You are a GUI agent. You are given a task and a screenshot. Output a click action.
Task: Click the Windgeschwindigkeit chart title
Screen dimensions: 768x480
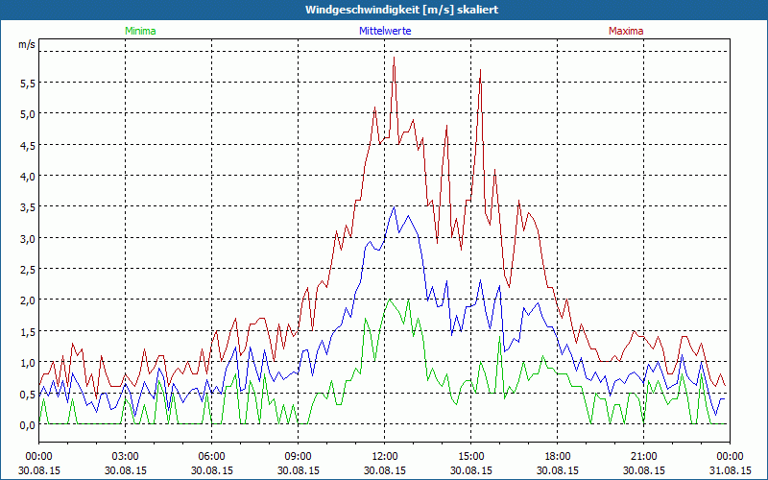coord(384,10)
